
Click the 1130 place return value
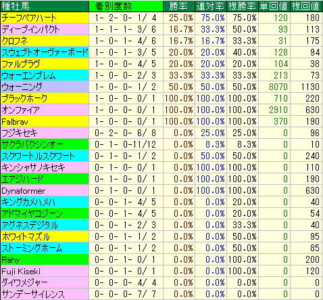[310, 87]
